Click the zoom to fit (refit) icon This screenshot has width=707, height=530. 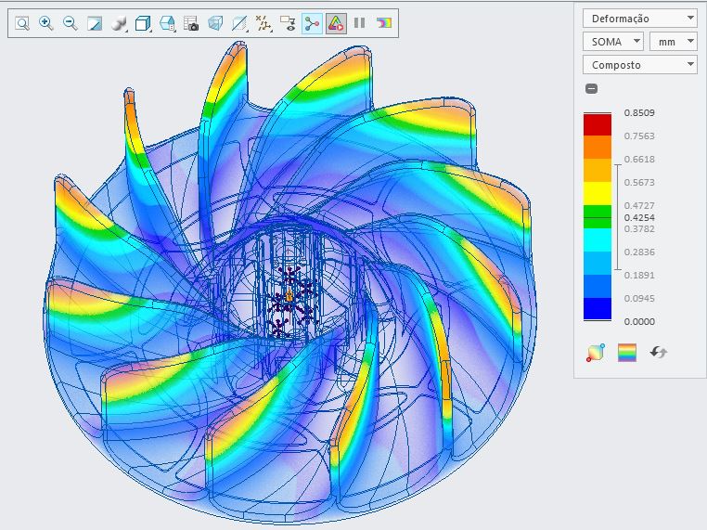(x=21, y=23)
